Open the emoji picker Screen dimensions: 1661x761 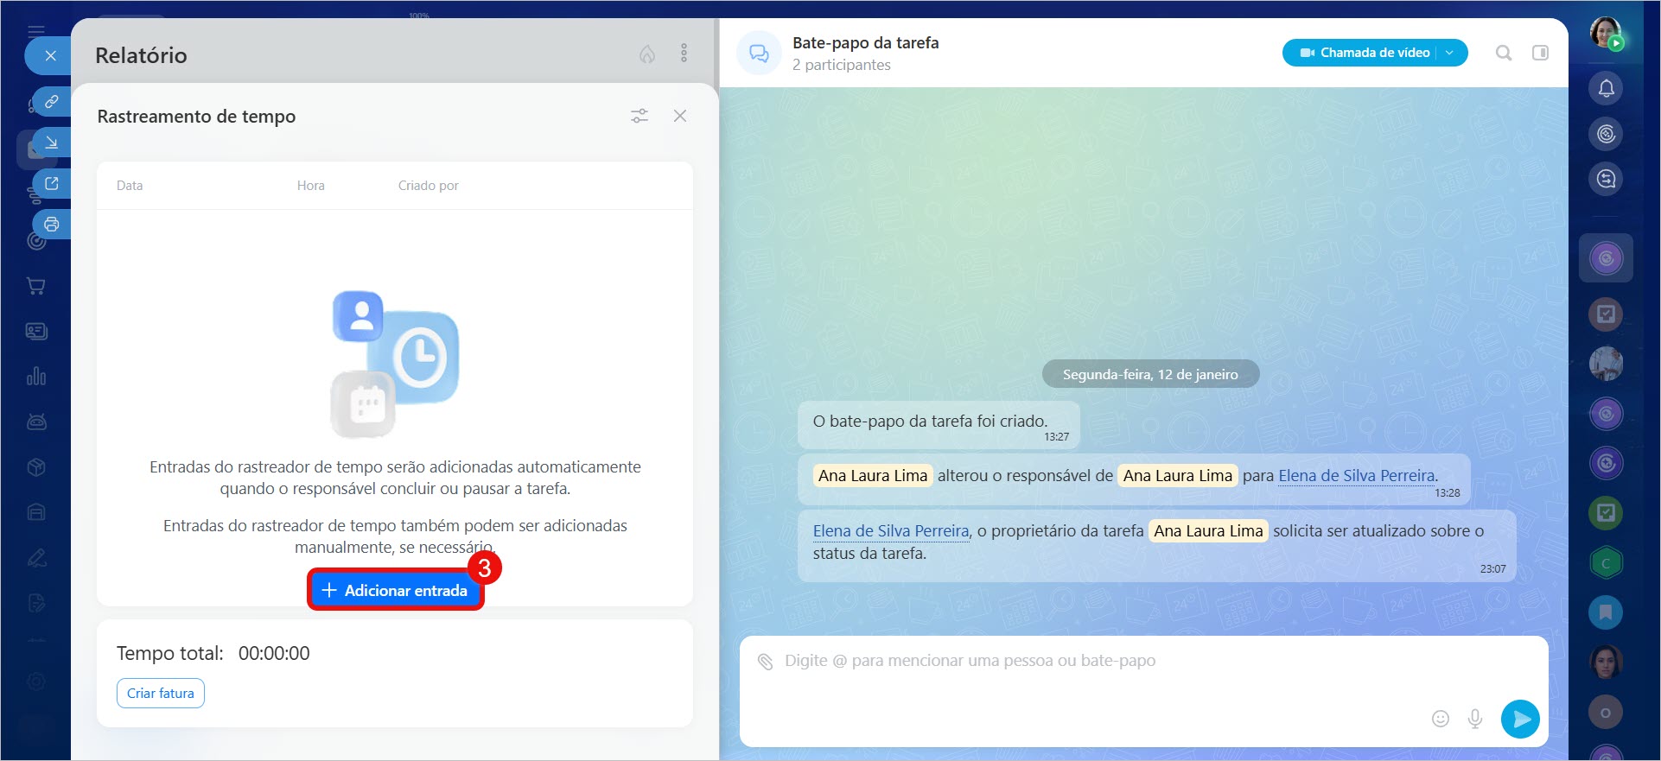click(x=1440, y=719)
